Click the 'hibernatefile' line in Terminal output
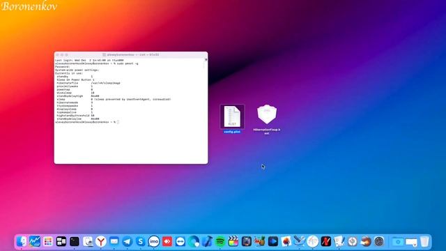446x251 pixels. (x=89, y=83)
